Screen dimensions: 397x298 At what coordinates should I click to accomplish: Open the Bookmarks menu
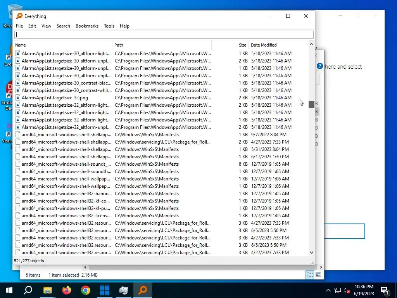pos(87,26)
